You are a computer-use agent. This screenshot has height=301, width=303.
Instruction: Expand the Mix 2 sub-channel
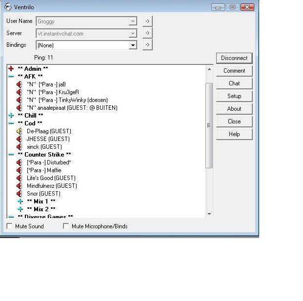(x=20, y=209)
